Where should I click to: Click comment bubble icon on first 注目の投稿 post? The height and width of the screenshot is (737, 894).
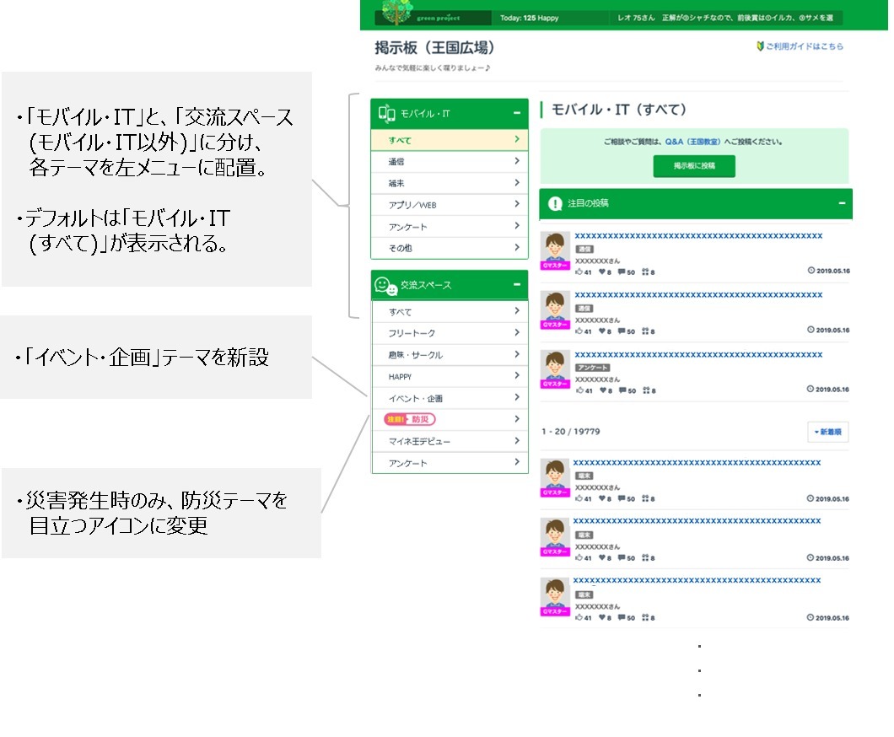(x=622, y=272)
